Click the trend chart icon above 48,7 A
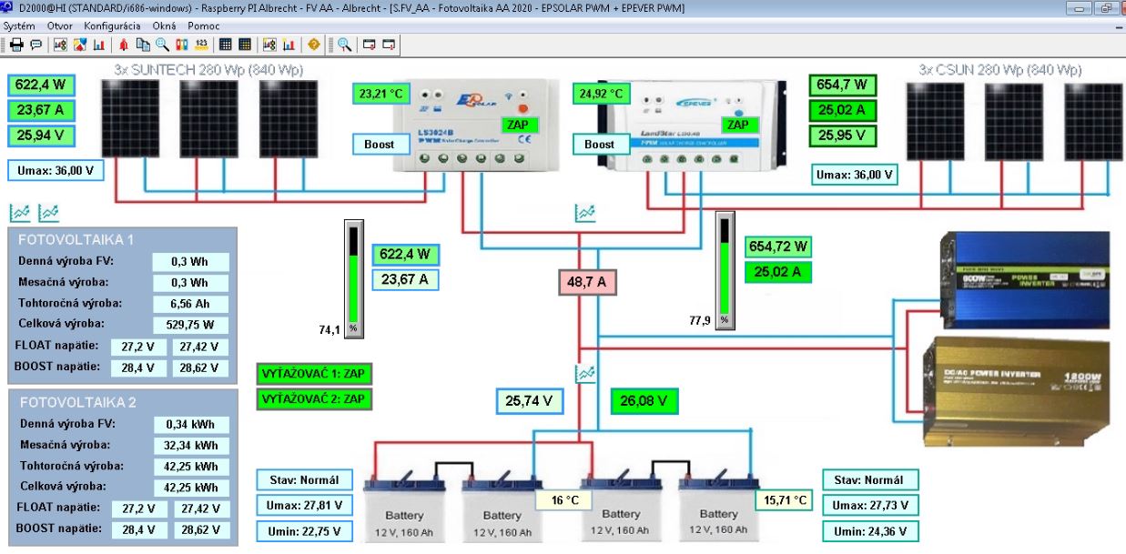This screenshot has width=1126, height=554. [x=585, y=213]
